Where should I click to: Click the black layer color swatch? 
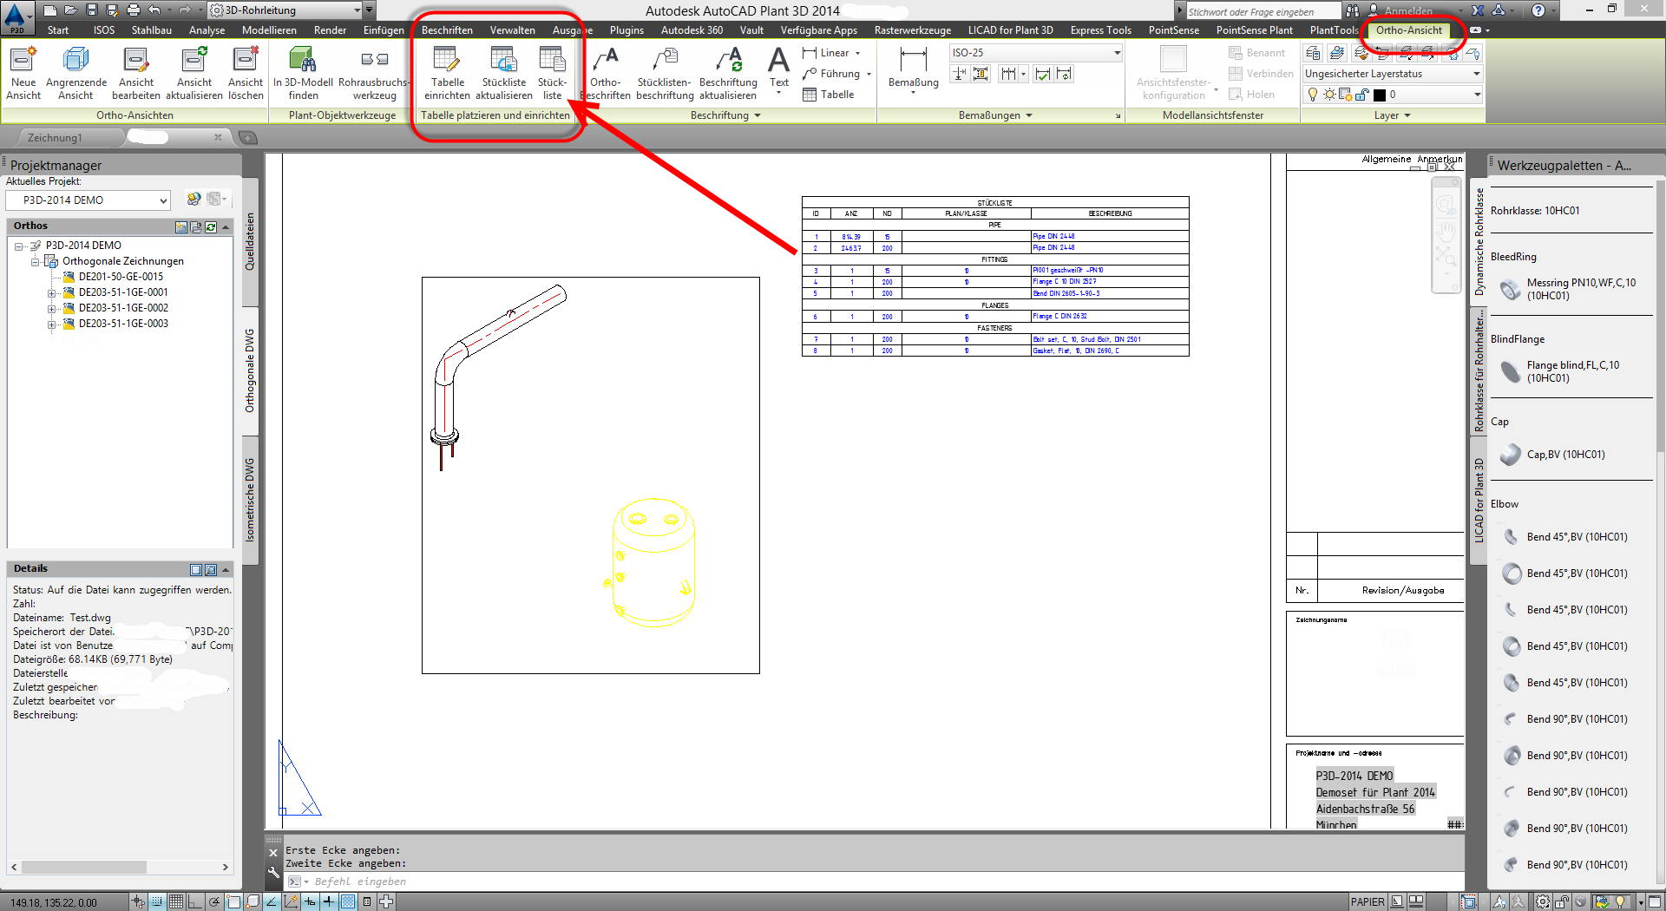[1380, 95]
